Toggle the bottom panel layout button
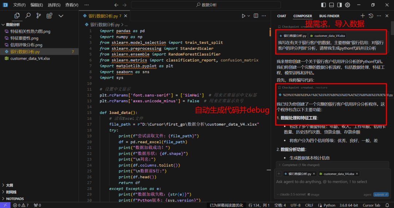 tap(331, 5)
